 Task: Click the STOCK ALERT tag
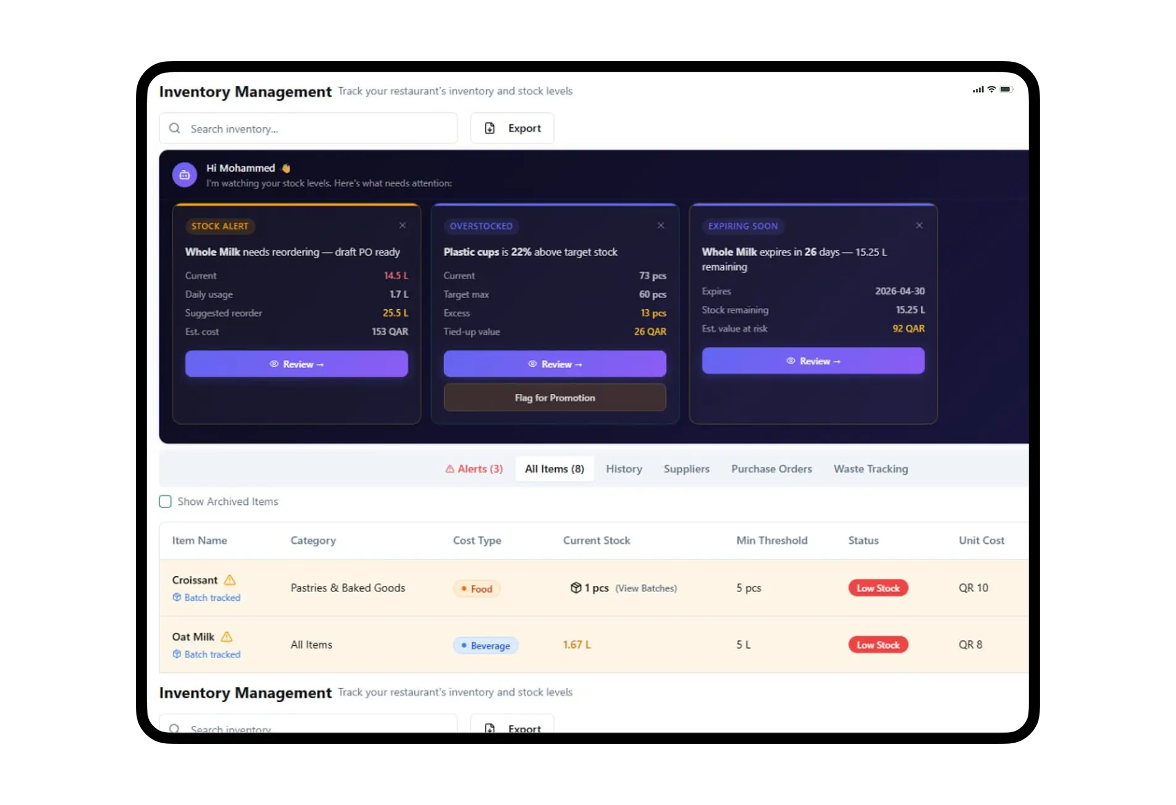coord(220,227)
